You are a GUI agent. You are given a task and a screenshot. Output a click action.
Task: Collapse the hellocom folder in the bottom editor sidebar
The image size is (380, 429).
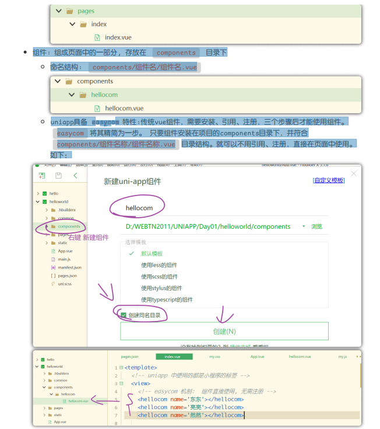click(x=51, y=394)
